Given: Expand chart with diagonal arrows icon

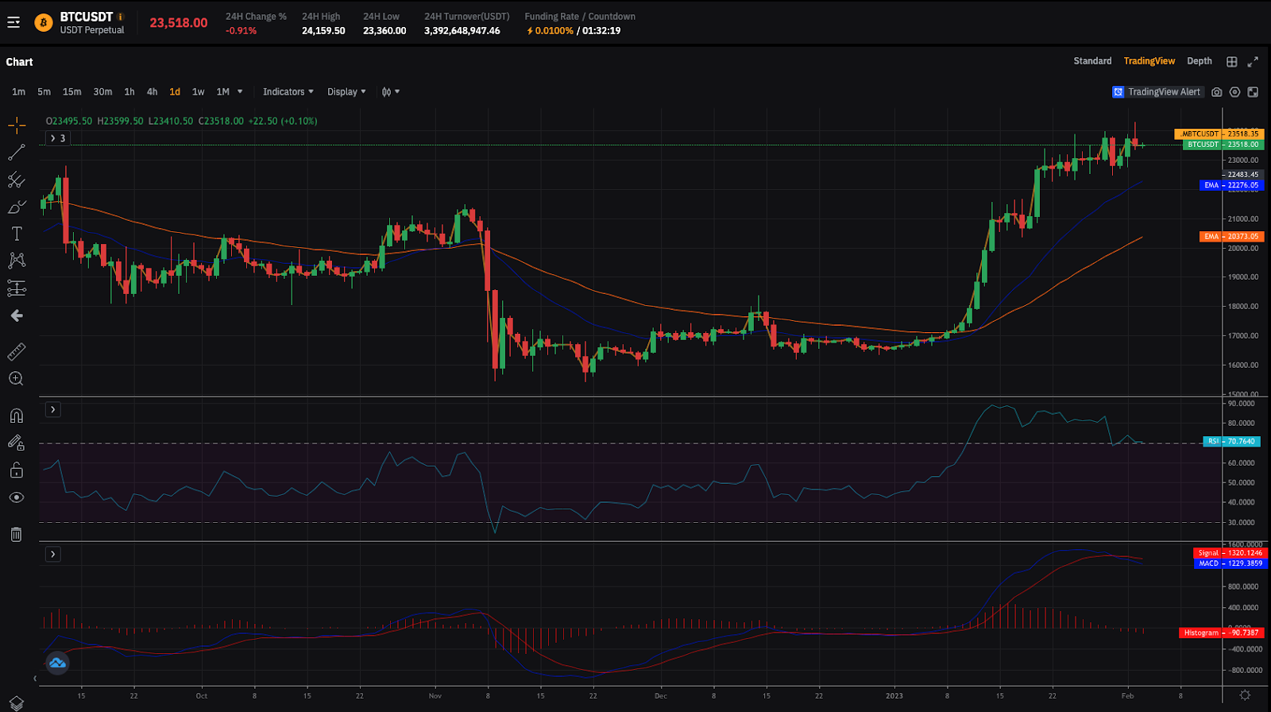Looking at the screenshot, I should pyautogui.click(x=1253, y=62).
